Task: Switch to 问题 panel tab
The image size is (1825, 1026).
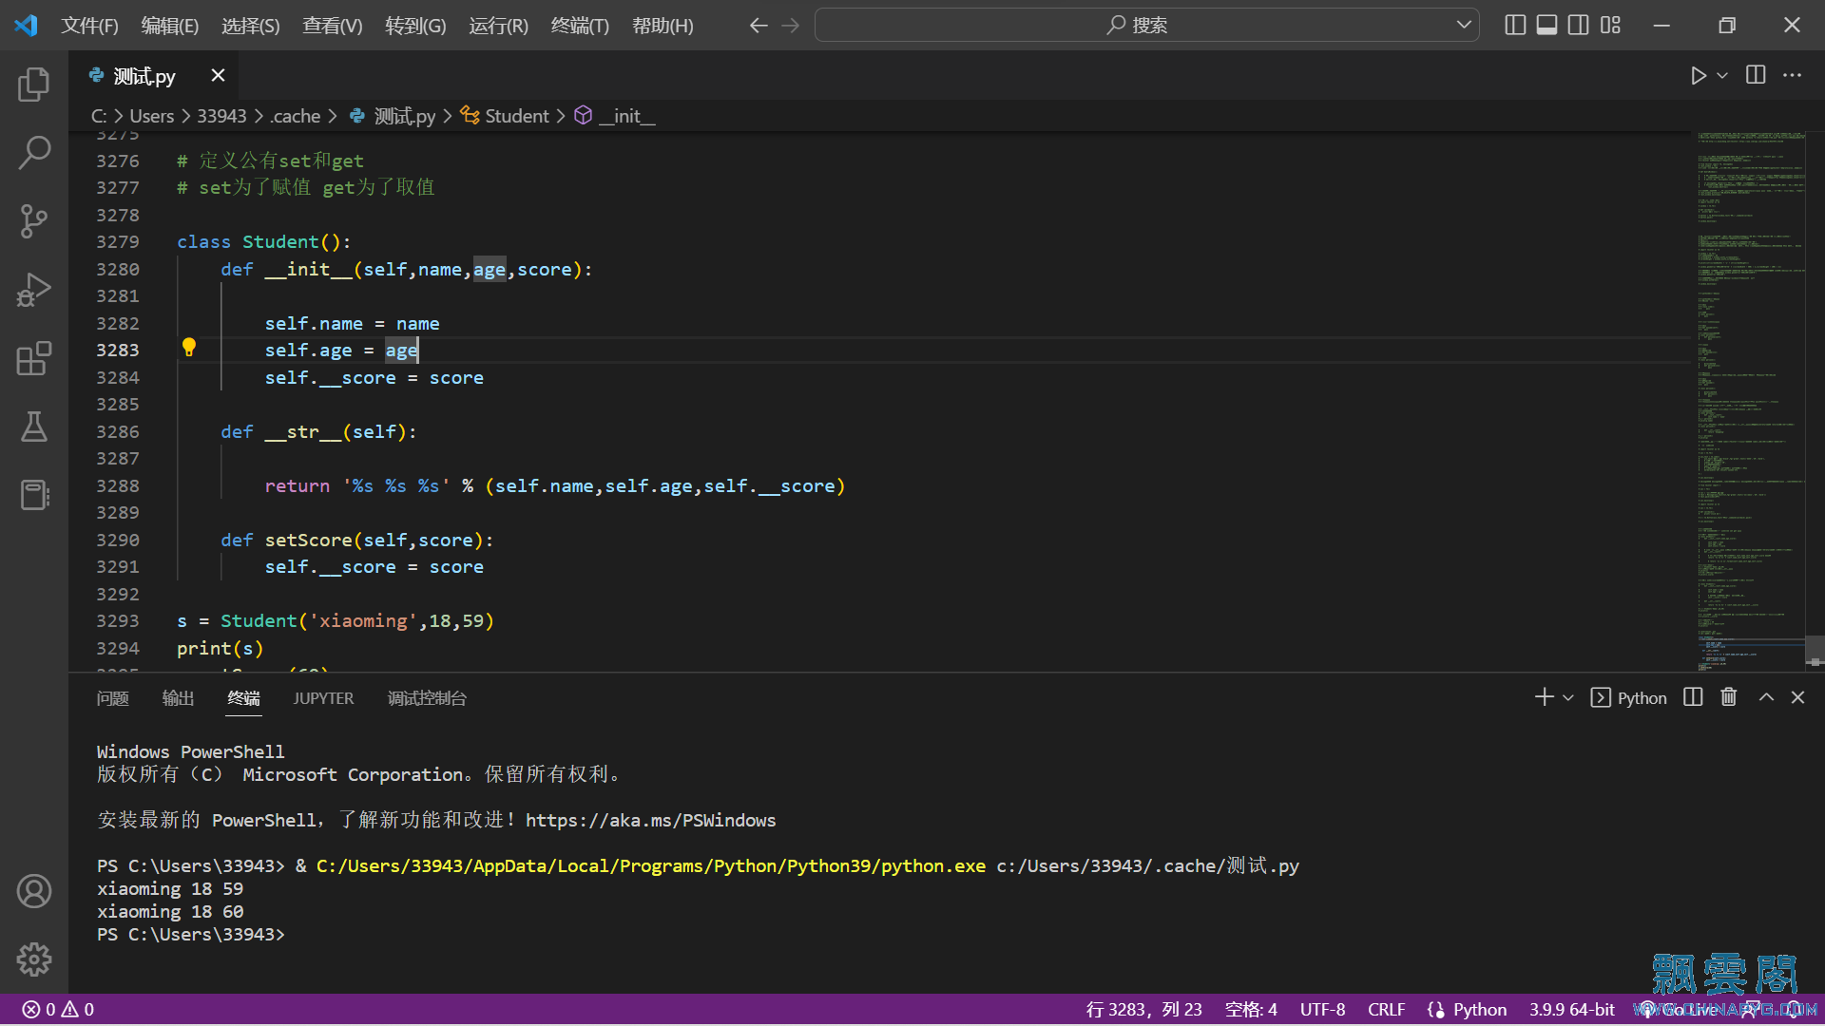Action: click(x=112, y=698)
